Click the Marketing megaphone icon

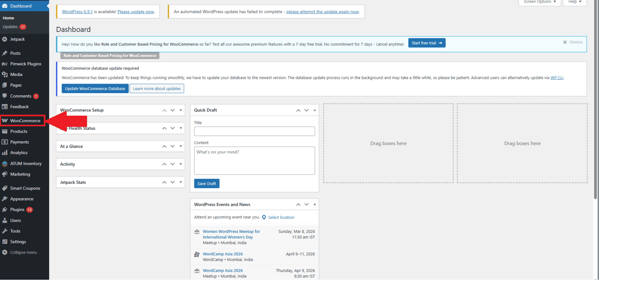tap(5, 174)
